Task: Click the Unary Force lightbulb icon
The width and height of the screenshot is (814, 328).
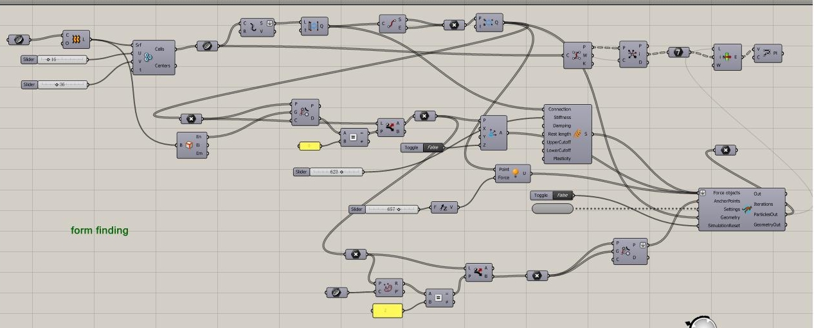Action: point(516,174)
